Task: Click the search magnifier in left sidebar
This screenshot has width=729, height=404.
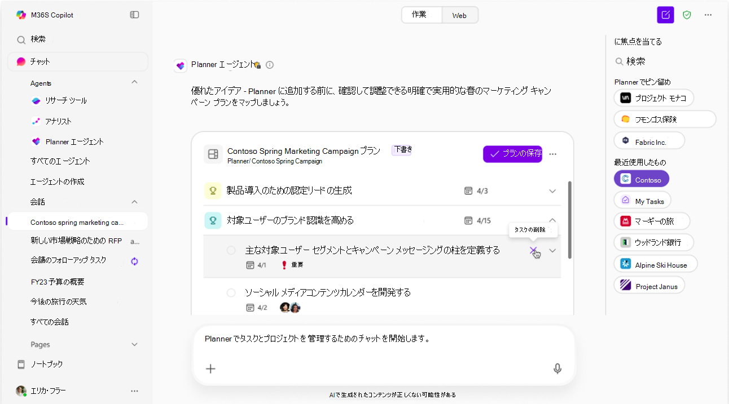Action: tap(21, 39)
